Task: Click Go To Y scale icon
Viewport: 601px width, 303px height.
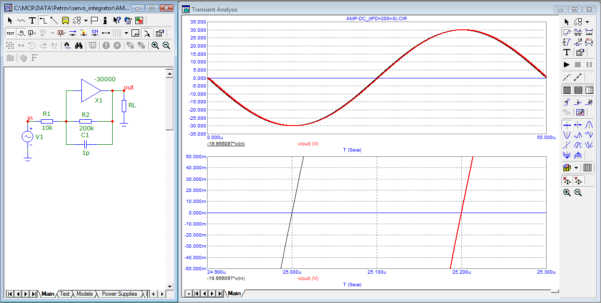Action: (578, 180)
